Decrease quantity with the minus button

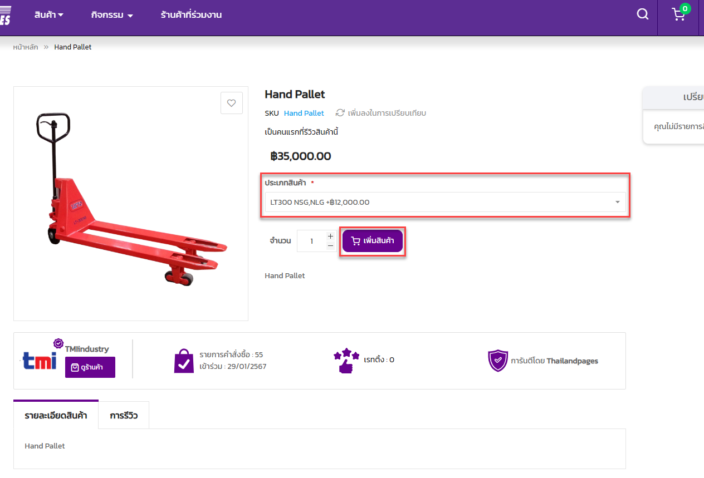(330, 245)
